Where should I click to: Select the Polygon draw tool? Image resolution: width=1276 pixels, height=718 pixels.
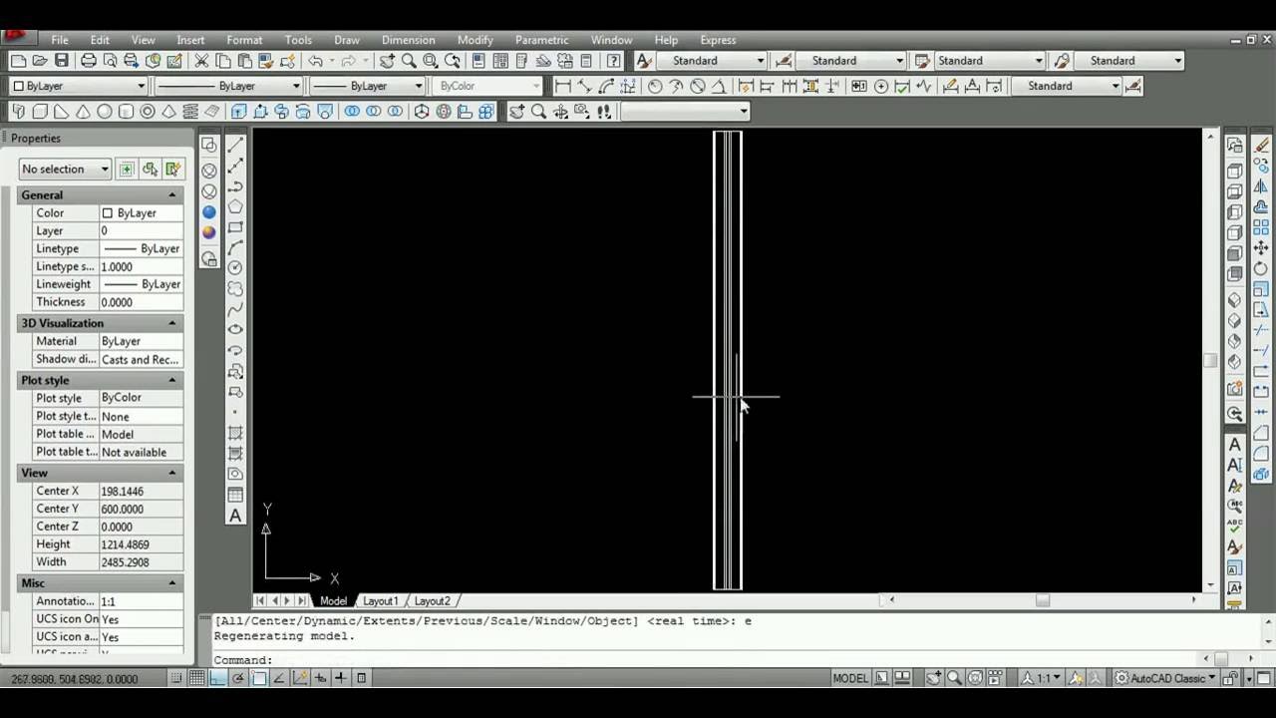[x=236, y=206]
